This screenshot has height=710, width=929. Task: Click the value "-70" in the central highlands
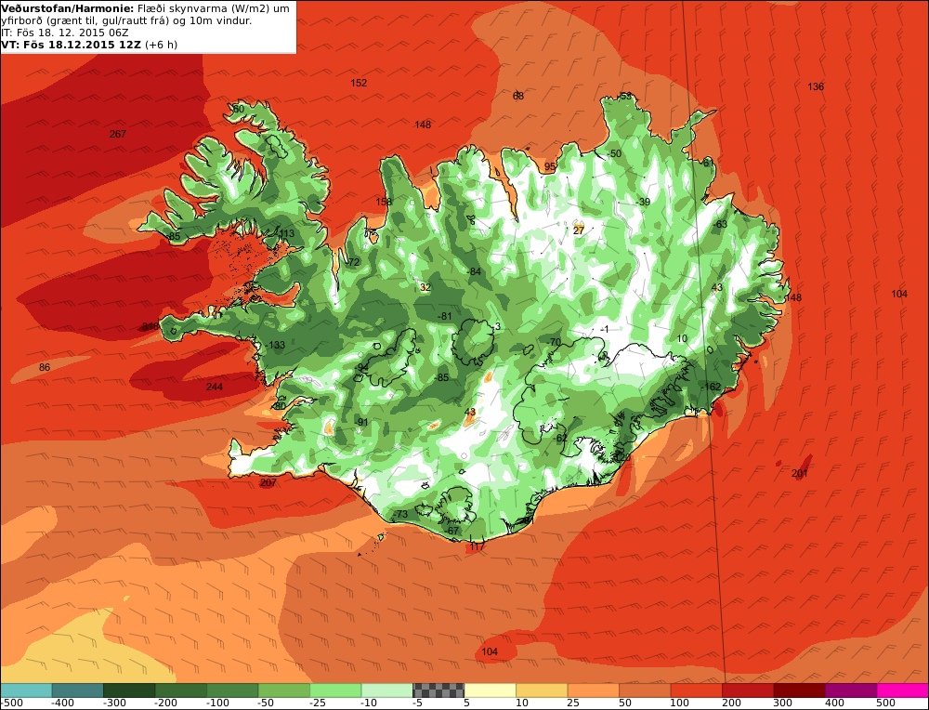click(554, 343)
